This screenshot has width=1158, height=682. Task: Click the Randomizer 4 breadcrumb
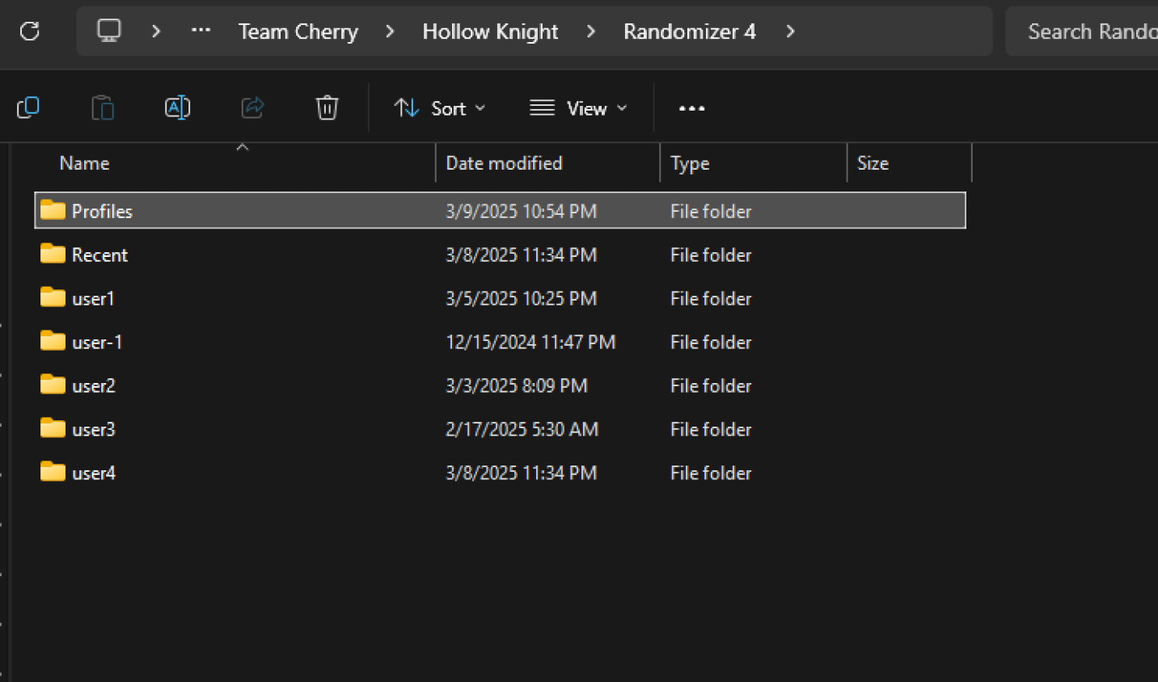[689, 32]
